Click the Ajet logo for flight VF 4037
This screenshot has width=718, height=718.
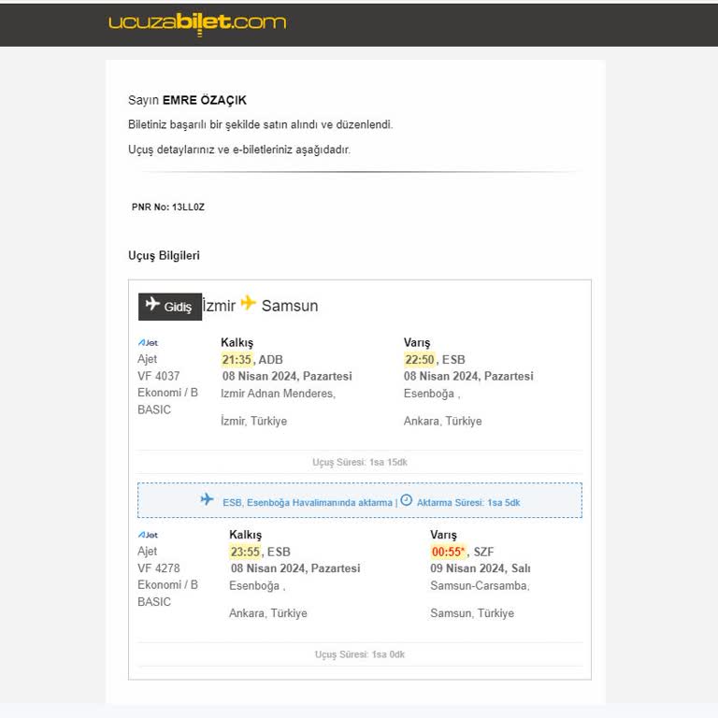click(148, 343)
